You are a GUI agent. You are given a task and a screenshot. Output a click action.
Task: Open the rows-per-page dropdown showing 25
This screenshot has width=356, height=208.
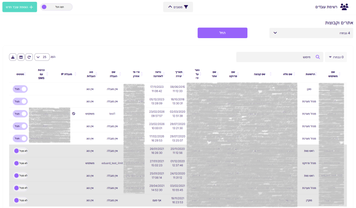(41, 57)
